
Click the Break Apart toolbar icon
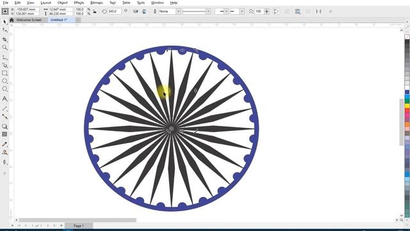[318, 12]
